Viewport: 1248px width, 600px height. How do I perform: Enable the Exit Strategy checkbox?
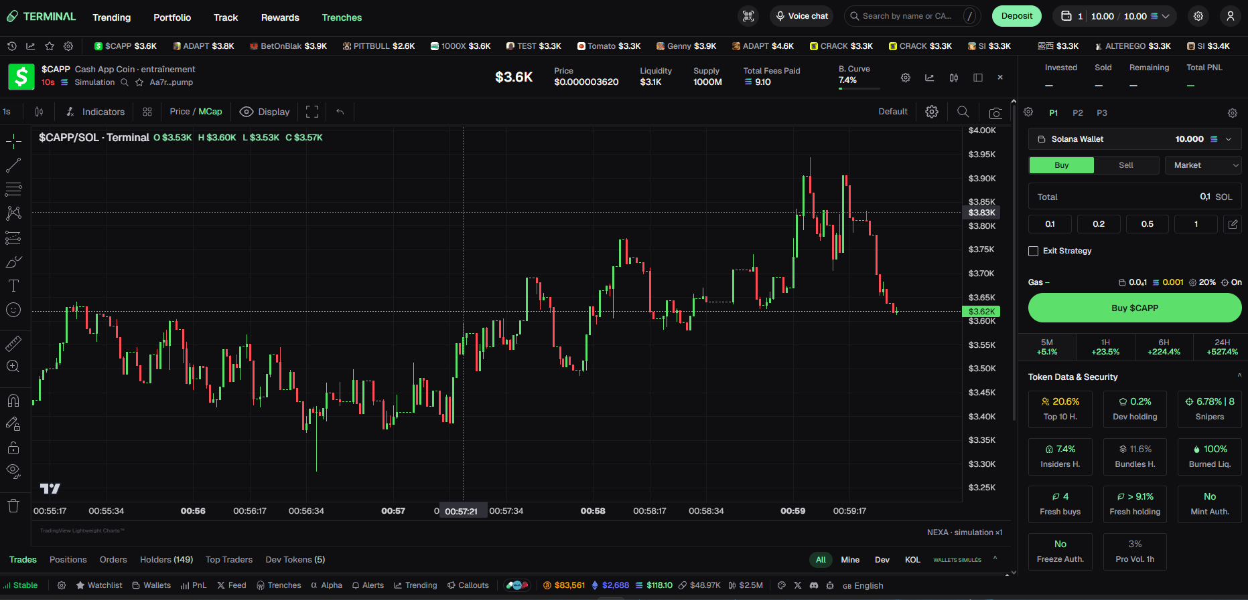[1034, 251]
